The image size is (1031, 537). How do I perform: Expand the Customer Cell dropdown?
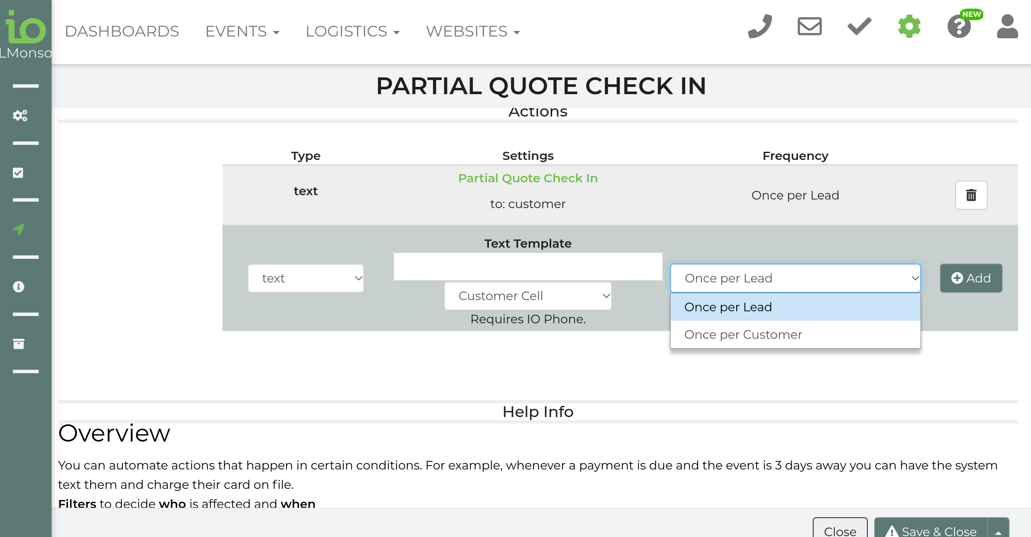[x=528, y=296]
